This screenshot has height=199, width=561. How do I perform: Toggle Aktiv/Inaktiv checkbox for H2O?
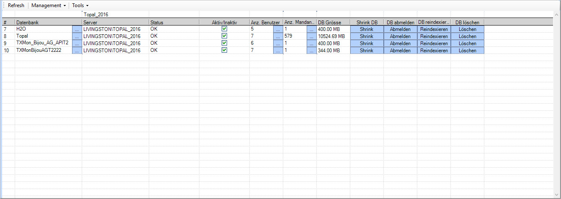224,29
